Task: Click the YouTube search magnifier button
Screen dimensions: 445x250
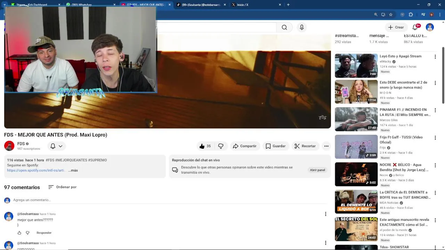Action: 284,27
